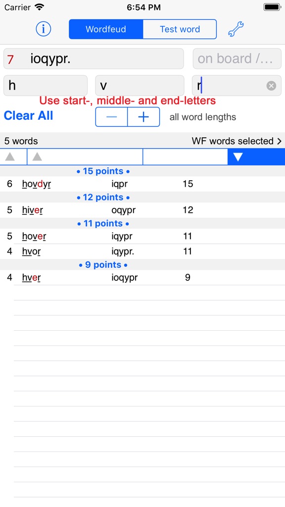Click the on board pattern field

(x=237, y=58)
